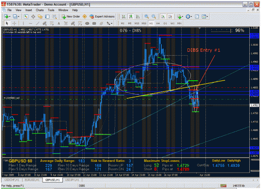The image size is (261, 189).
Task: Open the Navigator icon with star folder
Action: tap(40, 16)
